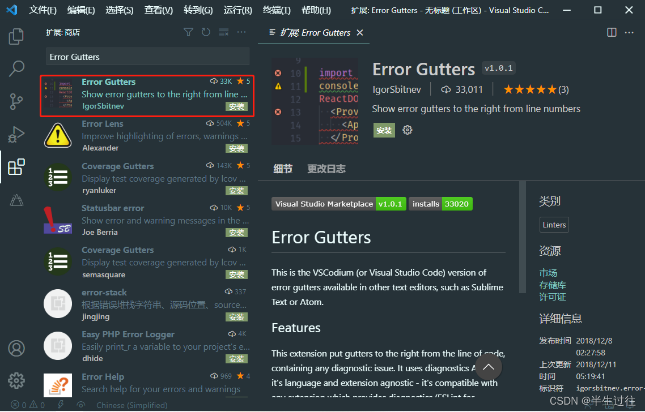Select Statusbar error in the extension list
645x412 pixels.
[147, 220]
